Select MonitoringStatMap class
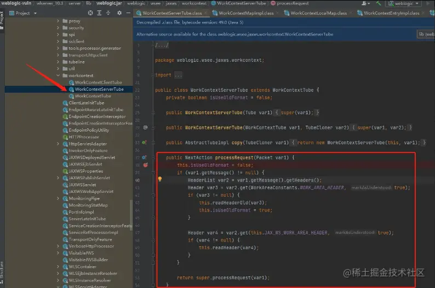Screen dimensions: 435x288 tap(88, 205)
